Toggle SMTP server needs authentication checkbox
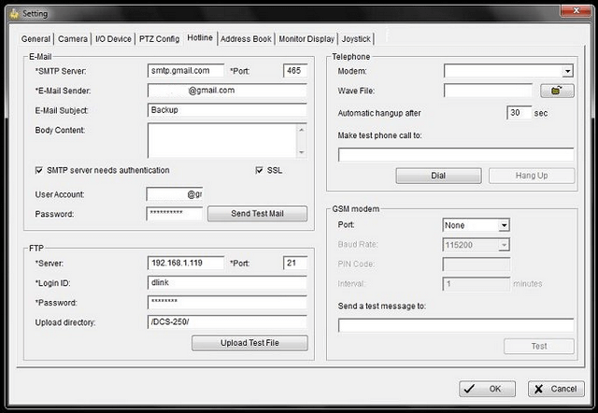 point(38,170)
